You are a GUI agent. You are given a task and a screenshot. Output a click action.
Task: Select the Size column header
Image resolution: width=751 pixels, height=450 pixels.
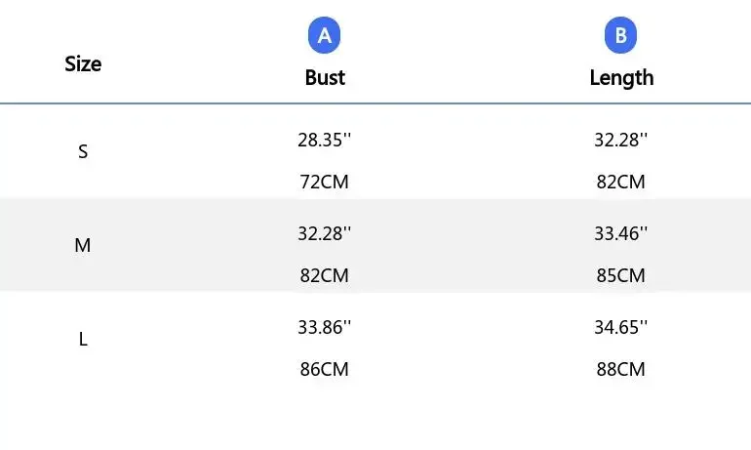tap(83, 64)
